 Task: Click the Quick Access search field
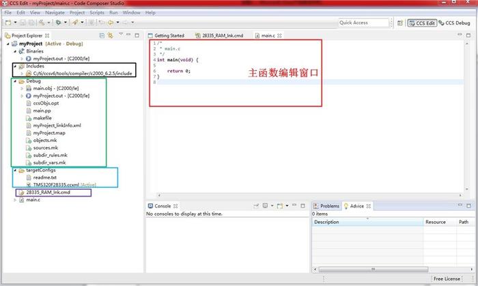click(364, 23)
